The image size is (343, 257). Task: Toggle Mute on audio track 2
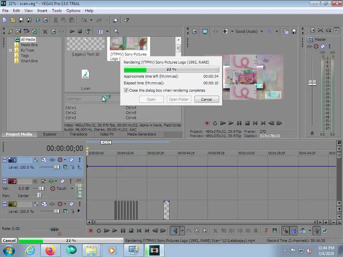click(x=62, y=181)
